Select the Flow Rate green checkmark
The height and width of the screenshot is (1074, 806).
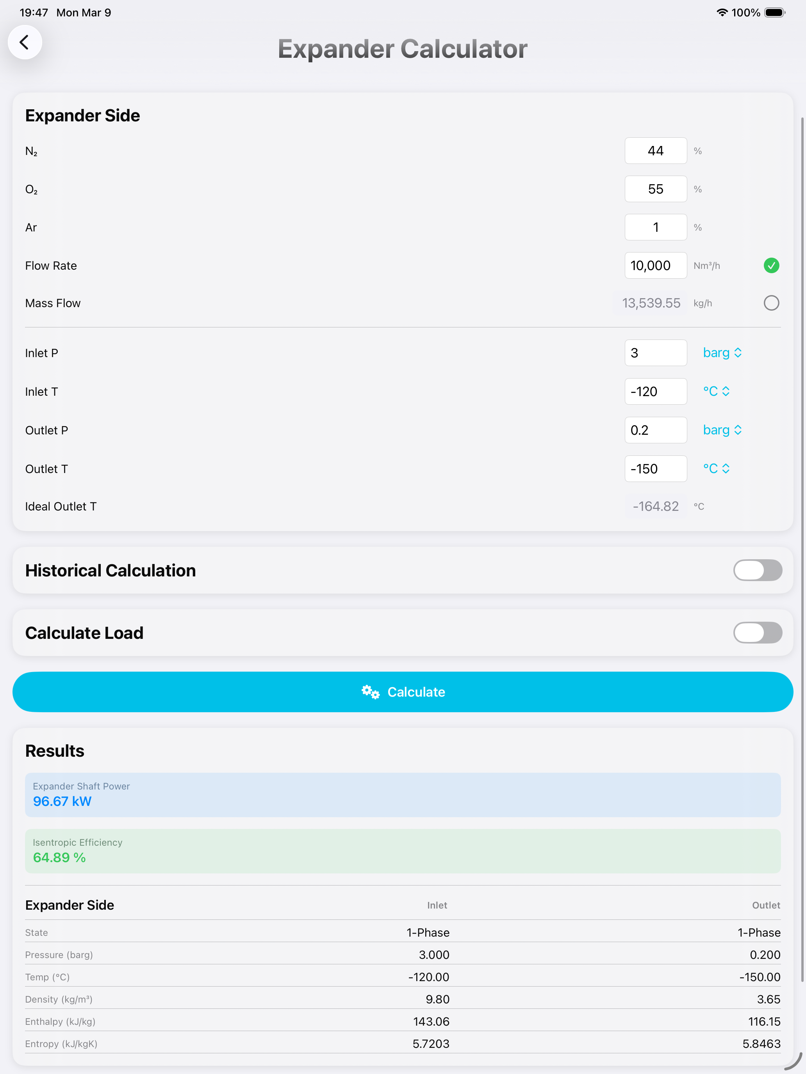(x=771, y=266)
